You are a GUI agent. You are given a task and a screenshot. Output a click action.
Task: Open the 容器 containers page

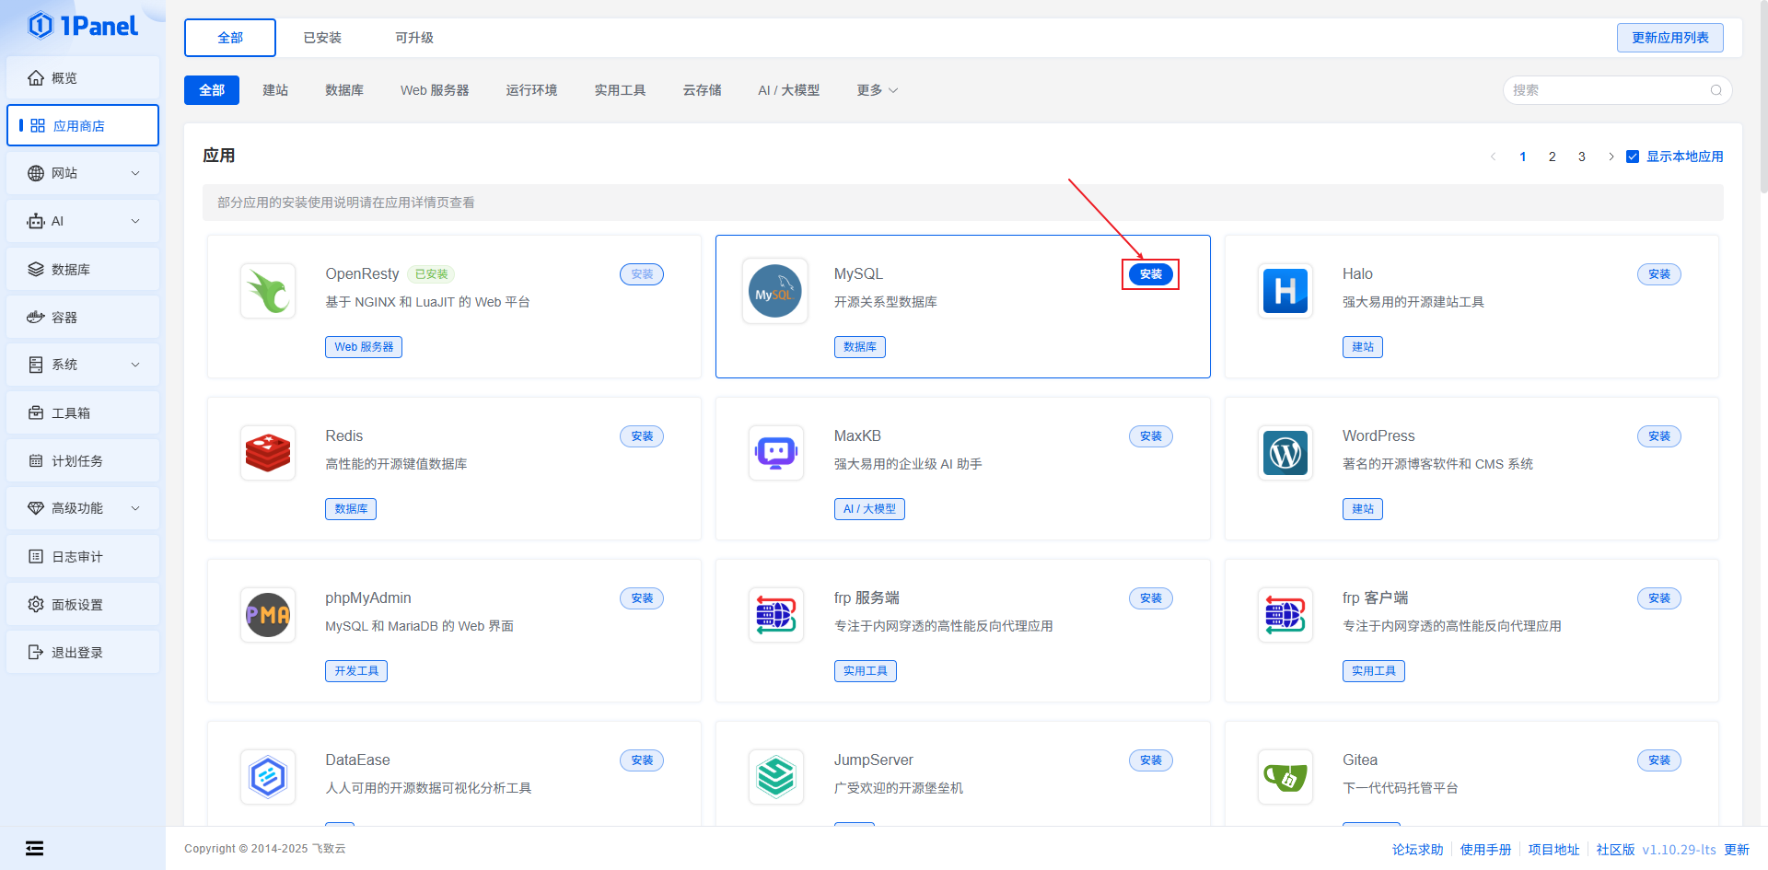83,318
